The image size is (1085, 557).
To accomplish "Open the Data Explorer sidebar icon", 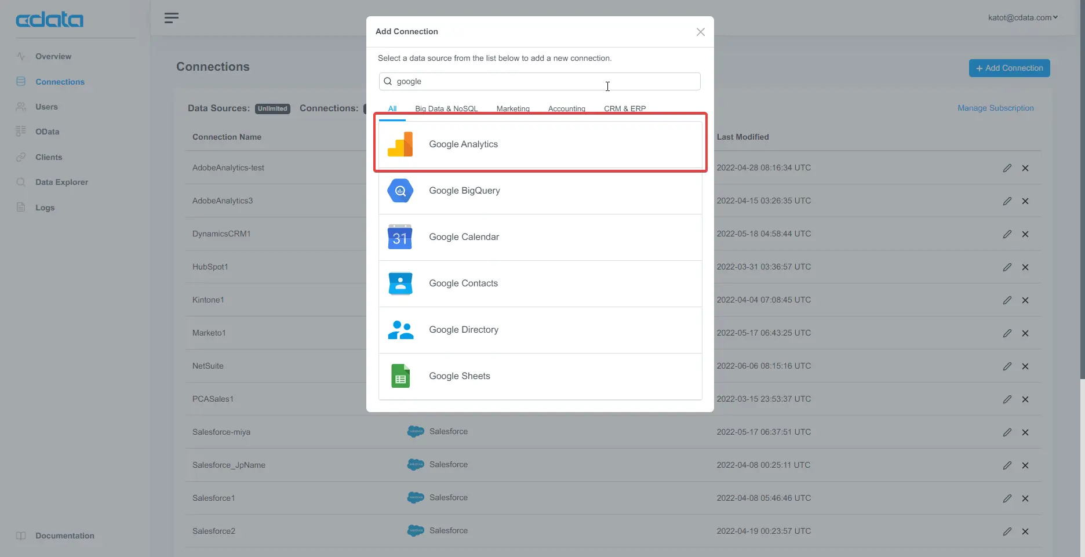I will [21, 182].
